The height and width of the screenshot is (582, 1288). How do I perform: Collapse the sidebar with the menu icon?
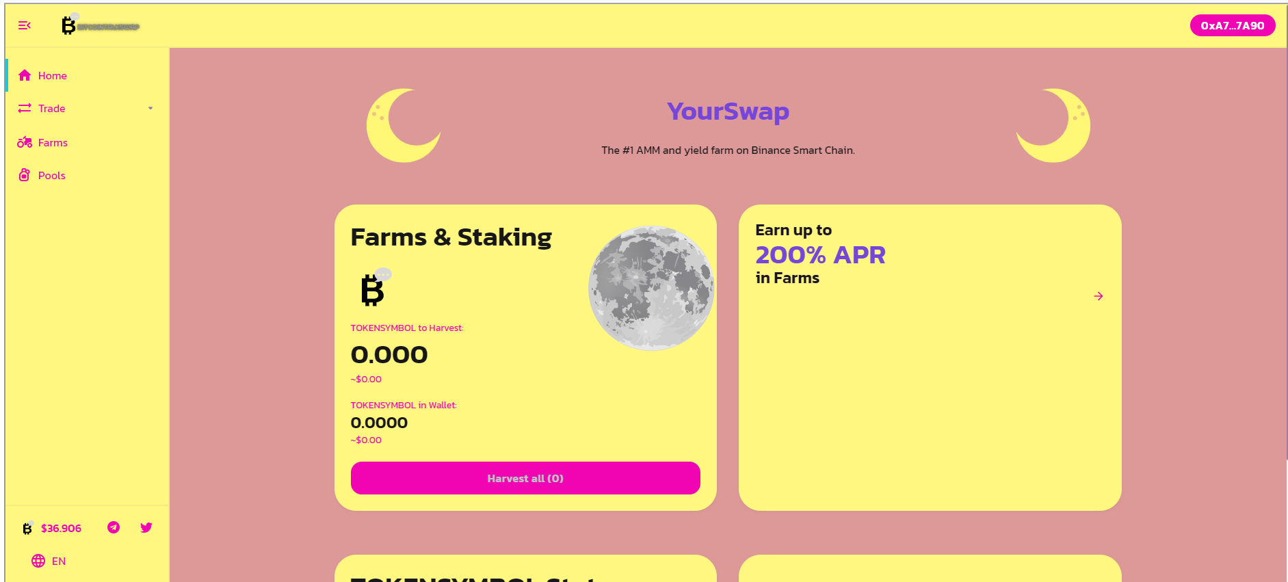(x=25, y=25)
